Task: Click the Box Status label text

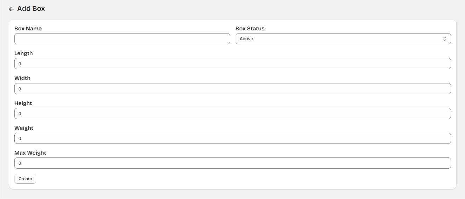Action: pyautogui.click(x=250, y=29)
